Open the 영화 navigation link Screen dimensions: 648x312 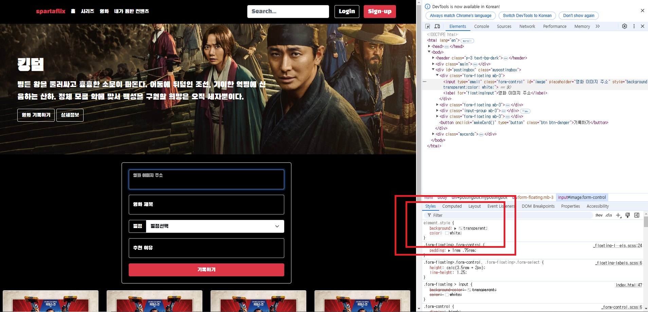pyautogui.click(x=104, y=11)
